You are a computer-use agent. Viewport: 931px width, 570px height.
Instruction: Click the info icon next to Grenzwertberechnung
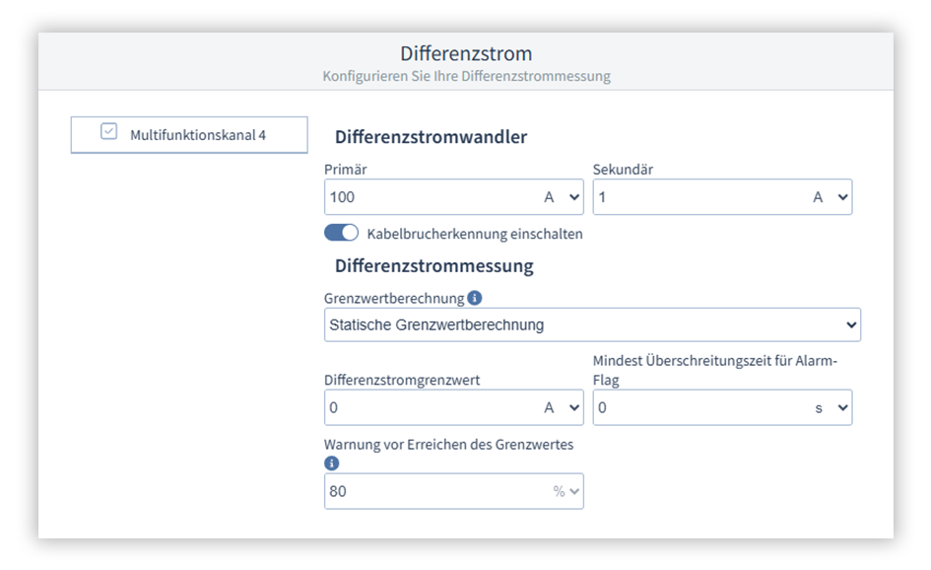pos(475,298)
